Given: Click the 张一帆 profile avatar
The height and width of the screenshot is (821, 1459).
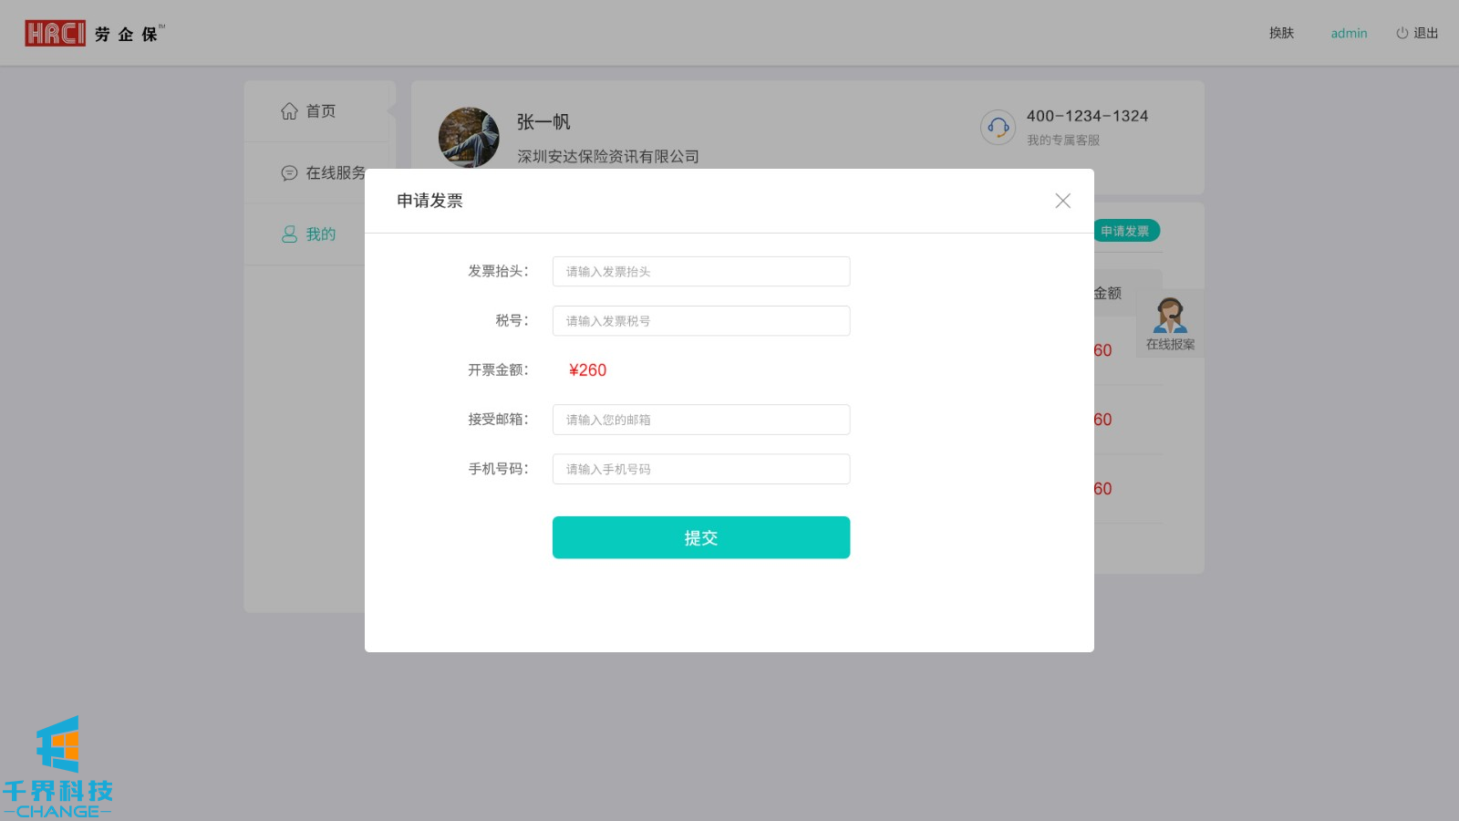Looking at the screenshot, I should 469,137.
